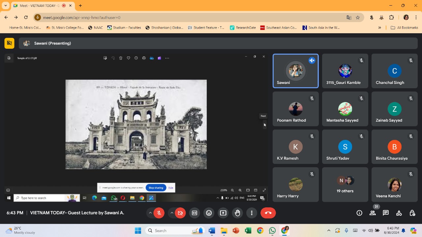Expand video settings arrow beside camera
Screen dimensions: 422x237
coord(172,213)
